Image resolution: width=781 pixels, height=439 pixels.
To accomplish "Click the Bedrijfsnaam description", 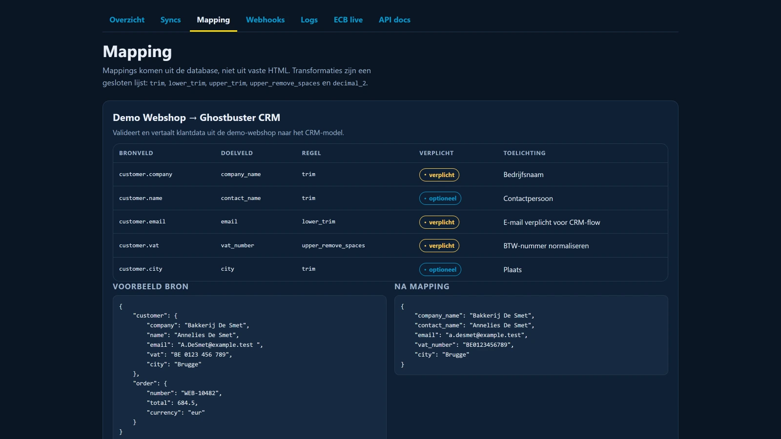I will pos(523,175).
